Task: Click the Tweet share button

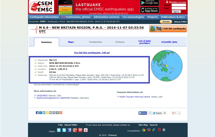Action: click(157, 113)
